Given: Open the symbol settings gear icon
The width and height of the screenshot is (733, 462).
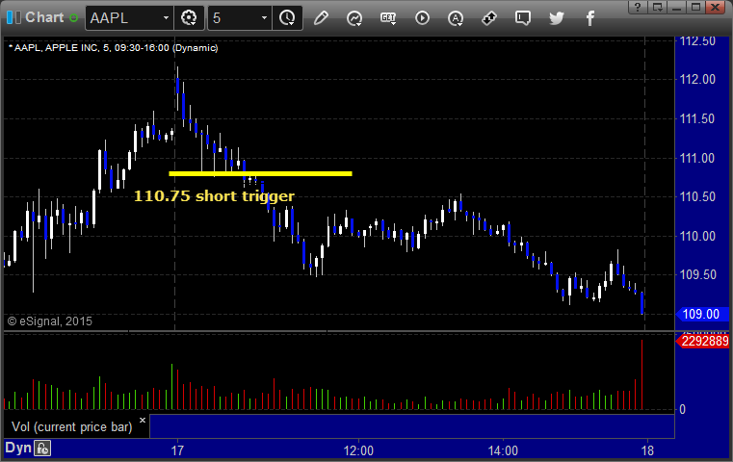Looking at the screenshot, I should tap(189, 18).
